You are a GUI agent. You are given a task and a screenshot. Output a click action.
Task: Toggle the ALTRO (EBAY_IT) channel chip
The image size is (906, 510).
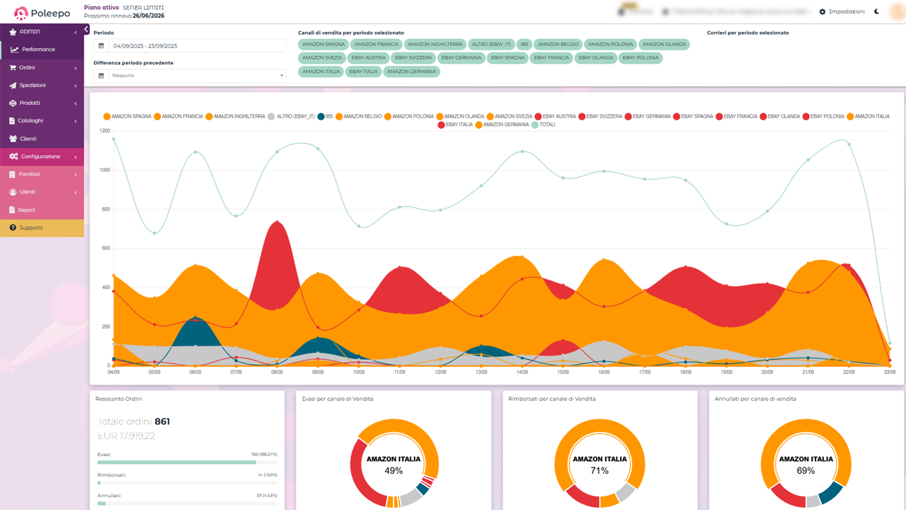pyautogui.click(x=491, y=44)
